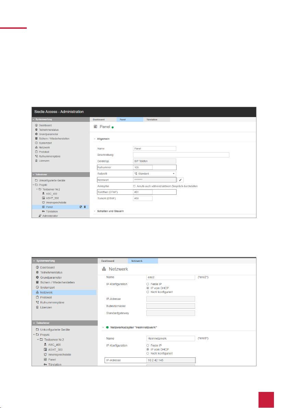The width and height of the screenshot is (288, 408).
Task: Select ASC_400 device icon in Panel view tree
Action: click(x=44, y=194)
